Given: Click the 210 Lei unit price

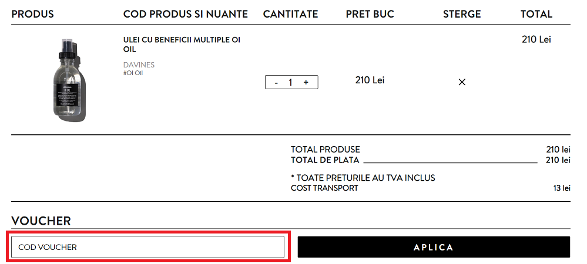Looking at the screenshot, I should coord(370,80).
